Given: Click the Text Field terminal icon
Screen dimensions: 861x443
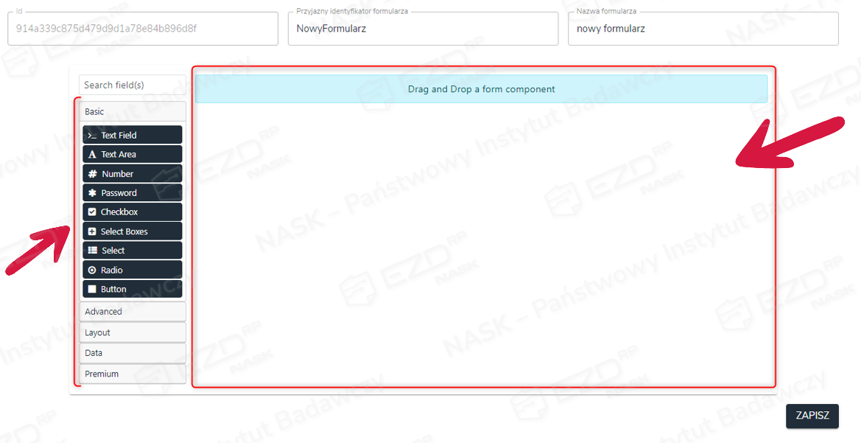Looking at the screenshot, I should tap(92, 136).
